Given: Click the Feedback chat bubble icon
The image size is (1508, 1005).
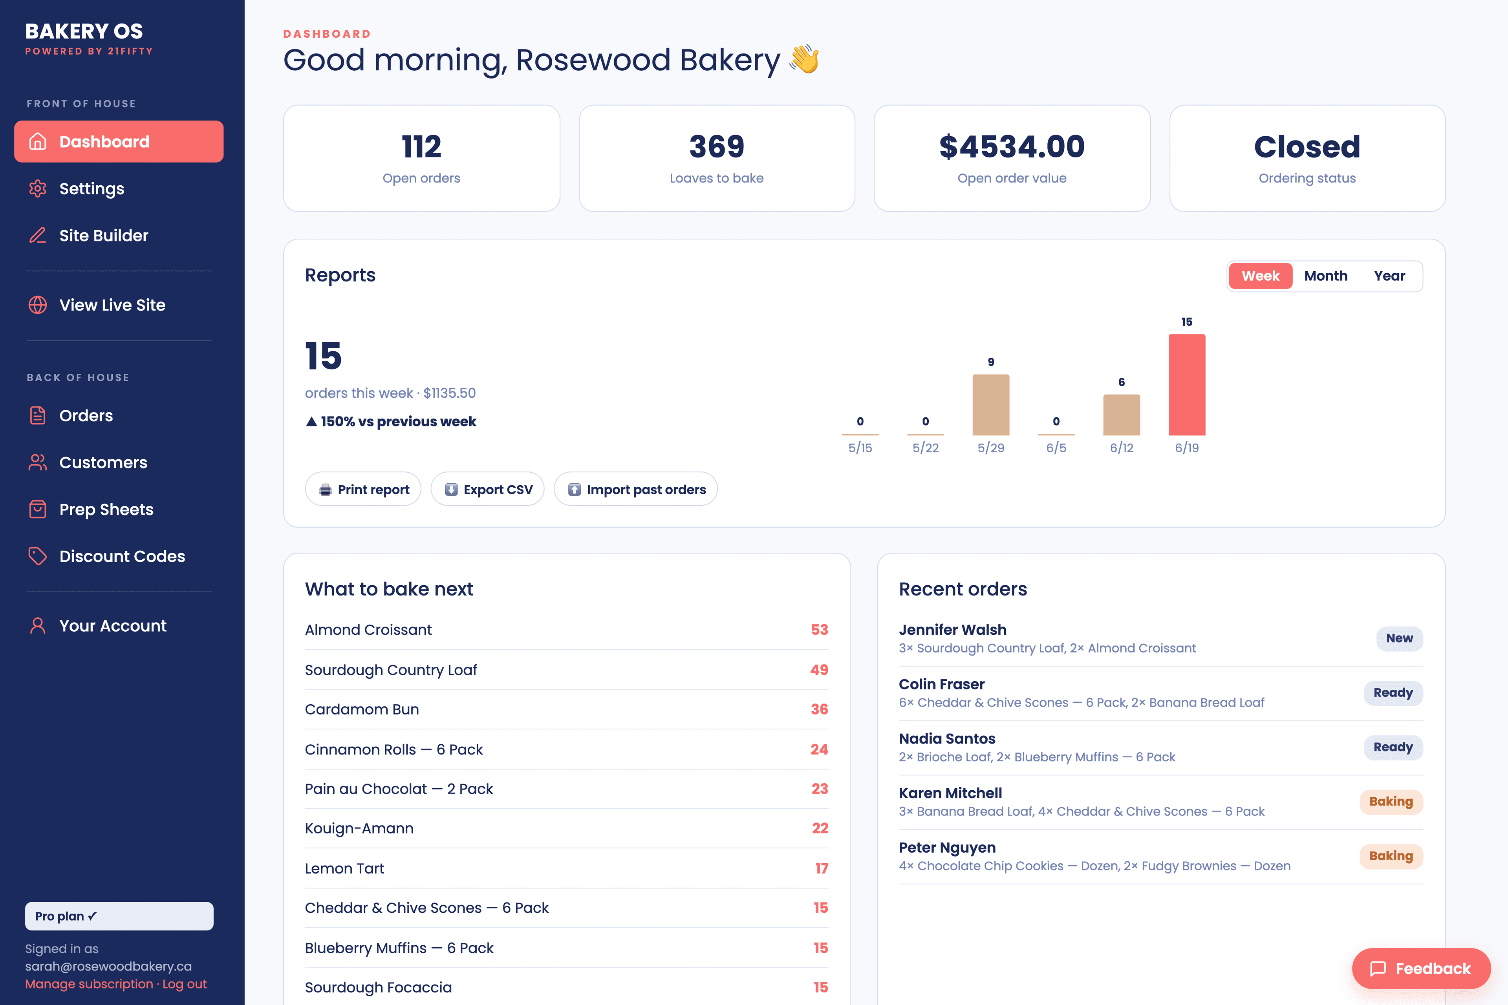Looking at the screenshot, I should [1378, 968].
